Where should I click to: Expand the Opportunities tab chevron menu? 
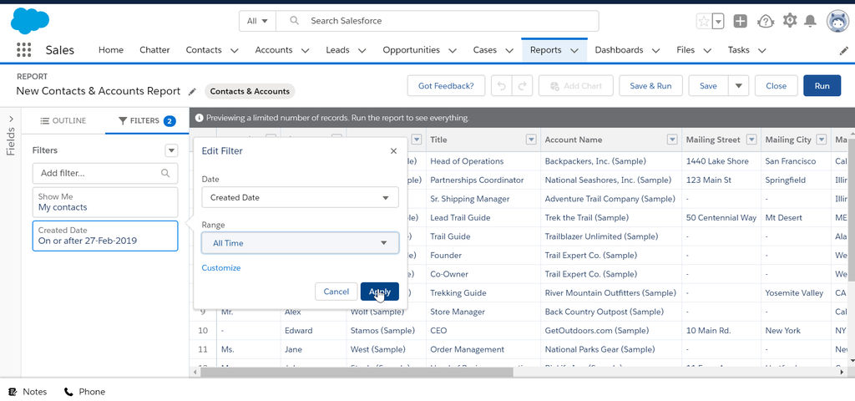(x=453, y=50)
